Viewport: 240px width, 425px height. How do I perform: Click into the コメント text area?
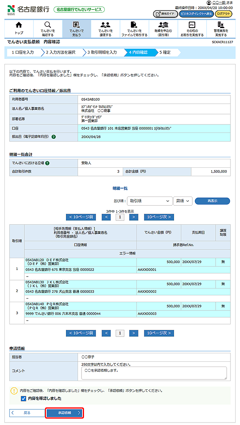point(154,373)
